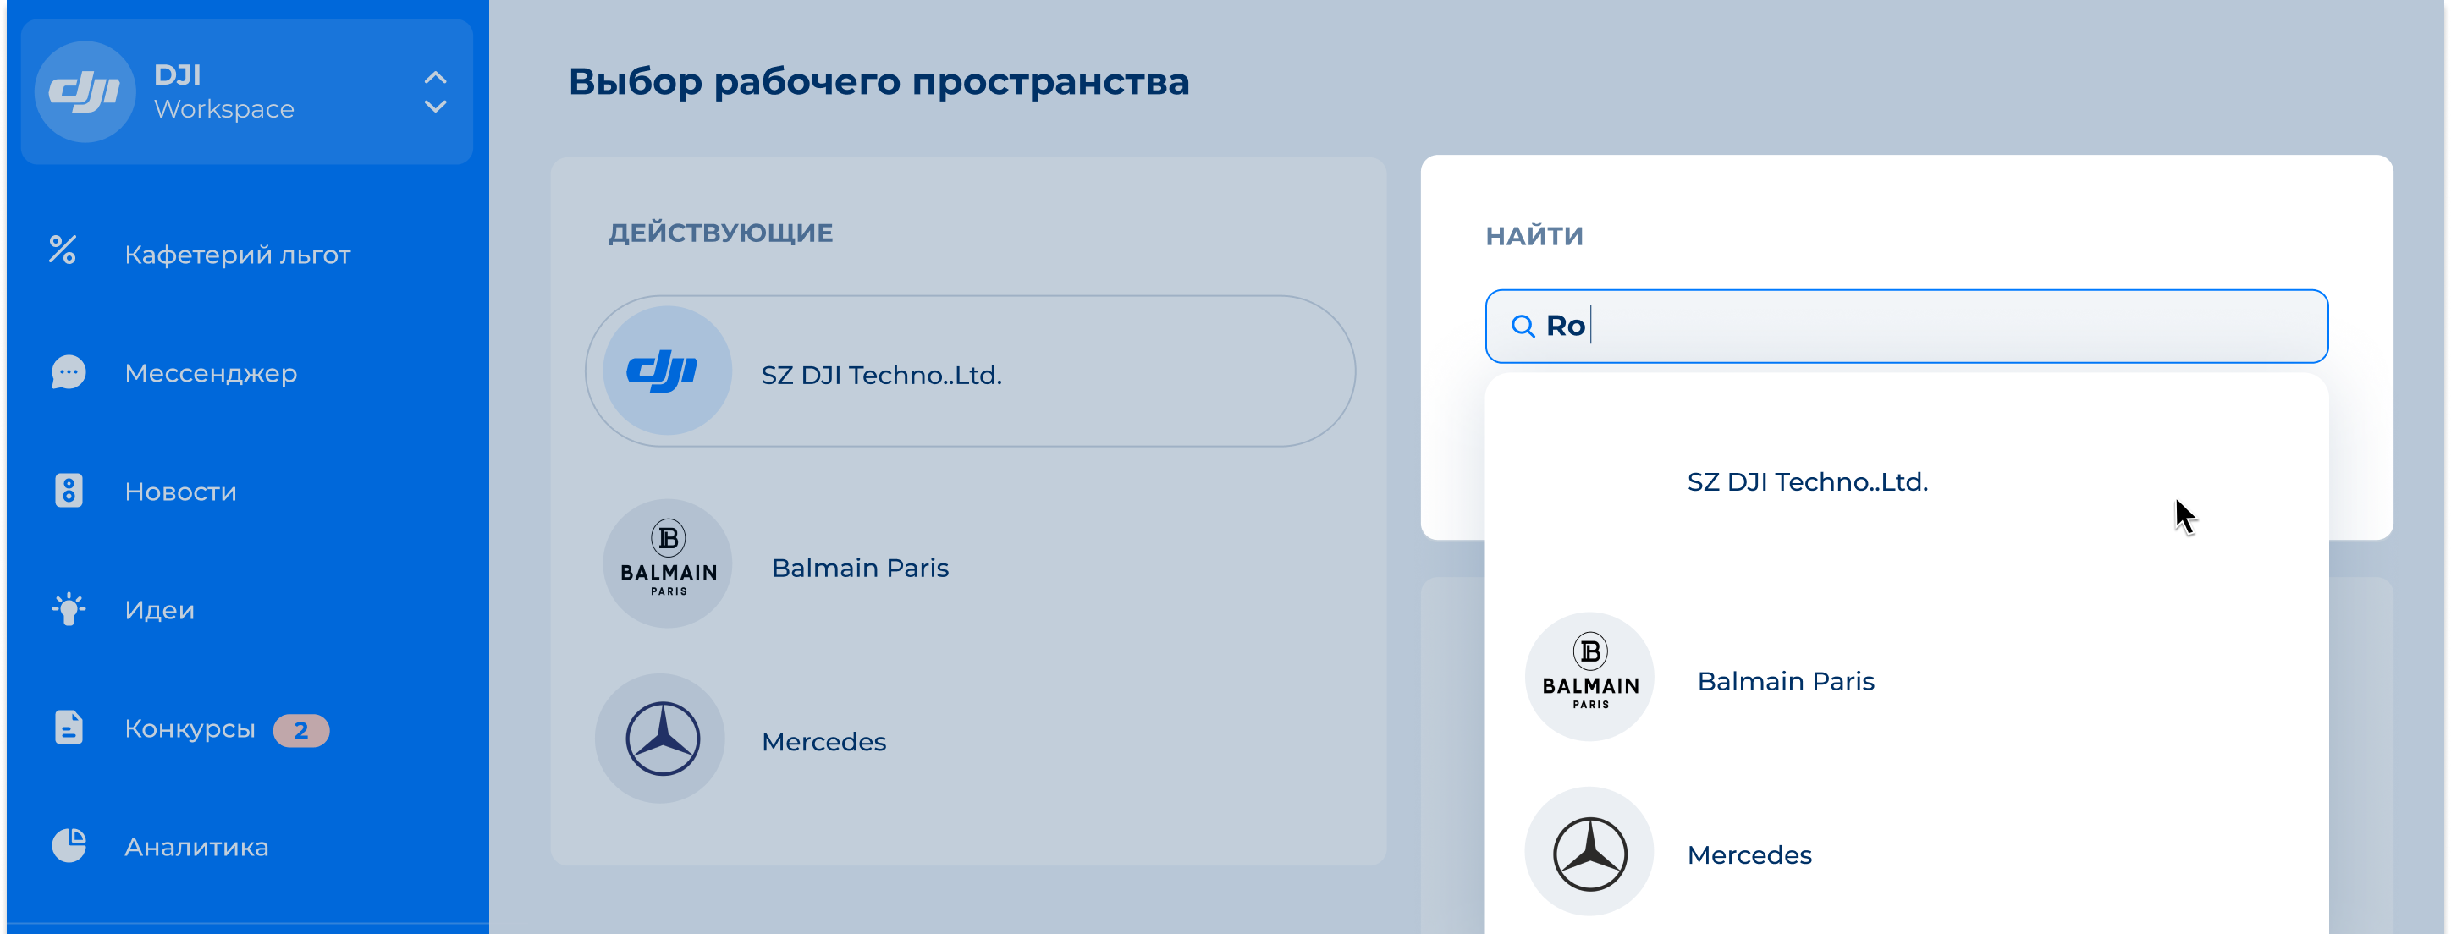Image resolution: width=2451 pixels, height=934 pixels.
Task: Click the Мессенджер chat bubble icon
Action: (68, 372)
